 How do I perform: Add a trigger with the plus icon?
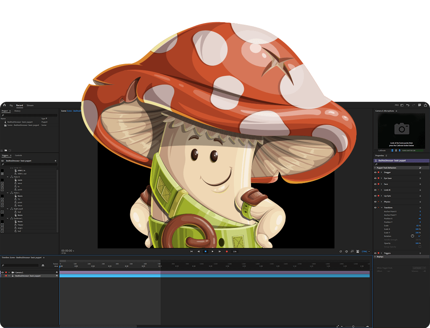(x=55, y=160)
